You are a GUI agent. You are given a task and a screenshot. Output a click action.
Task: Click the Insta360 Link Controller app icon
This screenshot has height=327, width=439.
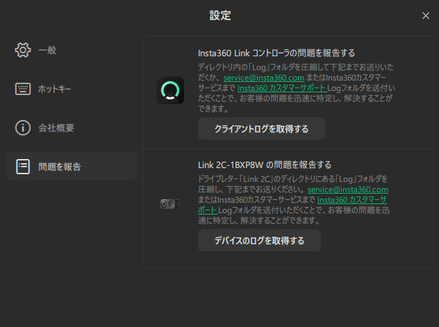[x=170, y=90]
